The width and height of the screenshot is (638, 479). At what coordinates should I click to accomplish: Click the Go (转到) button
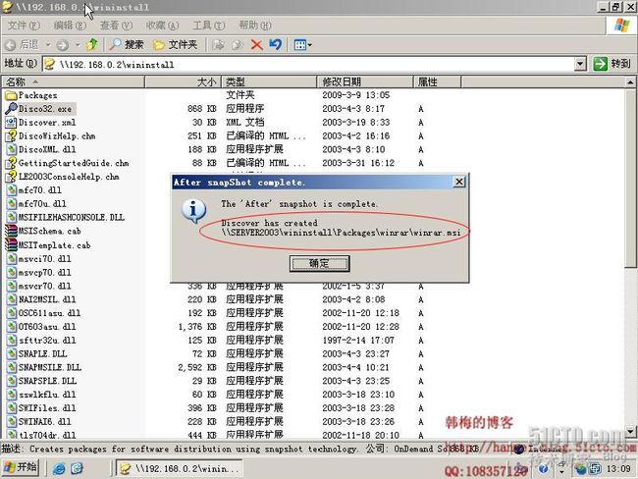pos(612,64)
